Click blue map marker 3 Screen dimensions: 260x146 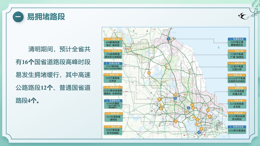[x=188, y=108]
